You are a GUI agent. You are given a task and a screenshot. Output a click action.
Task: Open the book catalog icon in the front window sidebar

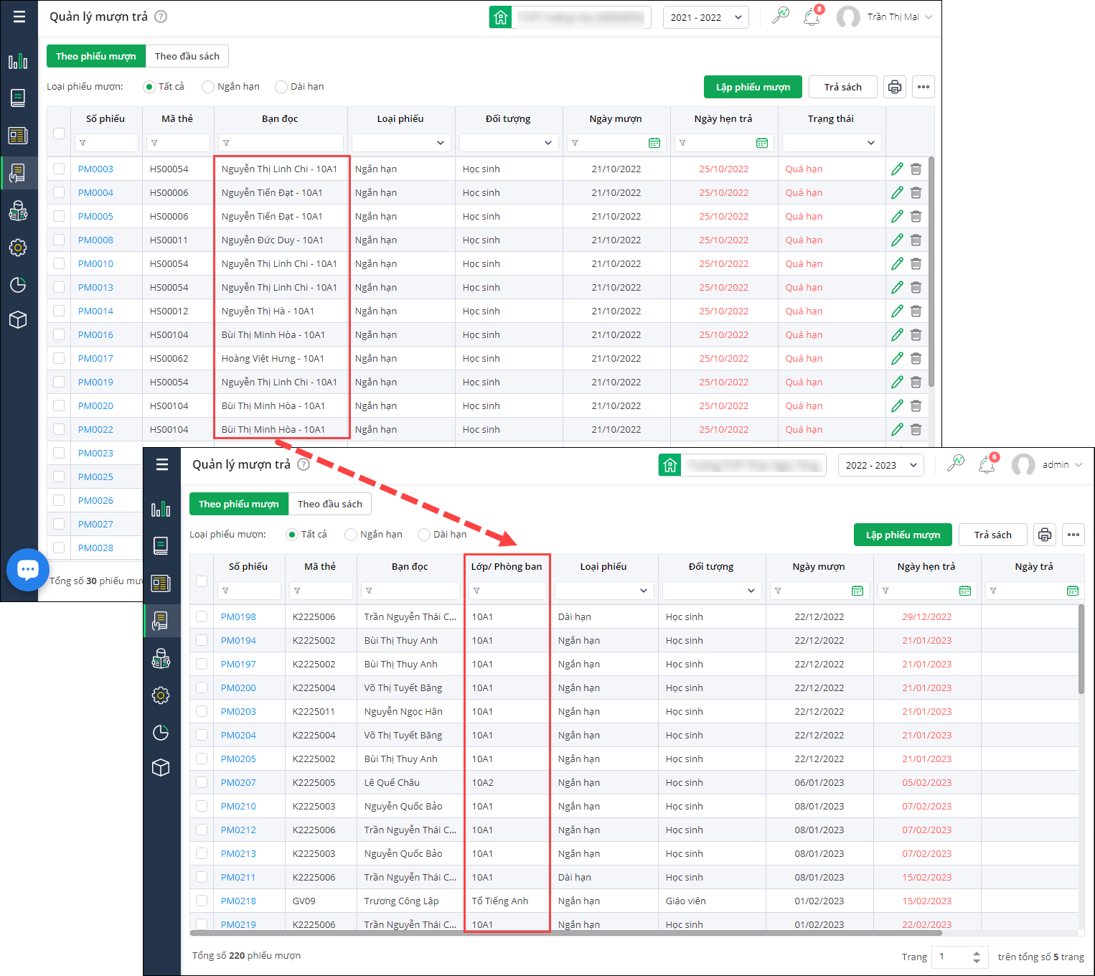tap(161, 545)
